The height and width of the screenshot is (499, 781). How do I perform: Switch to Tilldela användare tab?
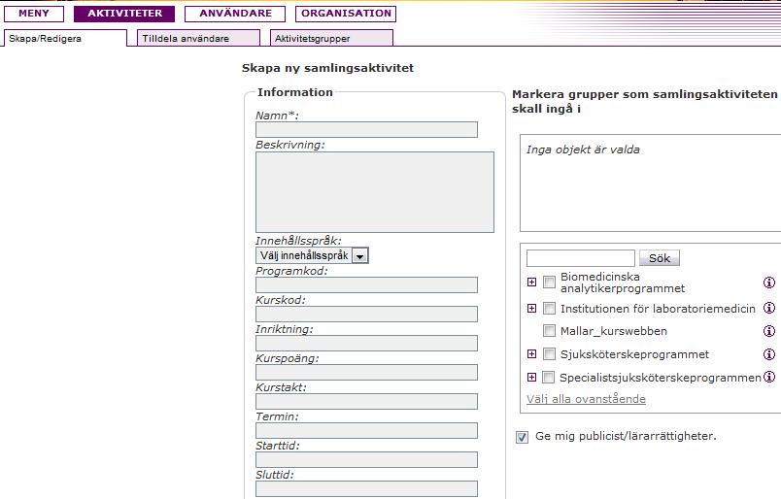click(199, 38)
